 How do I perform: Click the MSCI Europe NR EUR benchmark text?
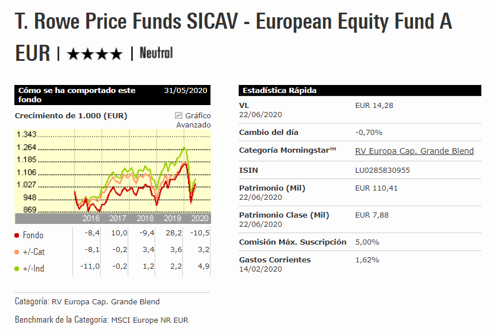[150, 320]
